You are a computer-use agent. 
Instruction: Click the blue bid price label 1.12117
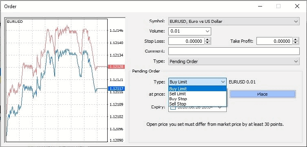117,88
